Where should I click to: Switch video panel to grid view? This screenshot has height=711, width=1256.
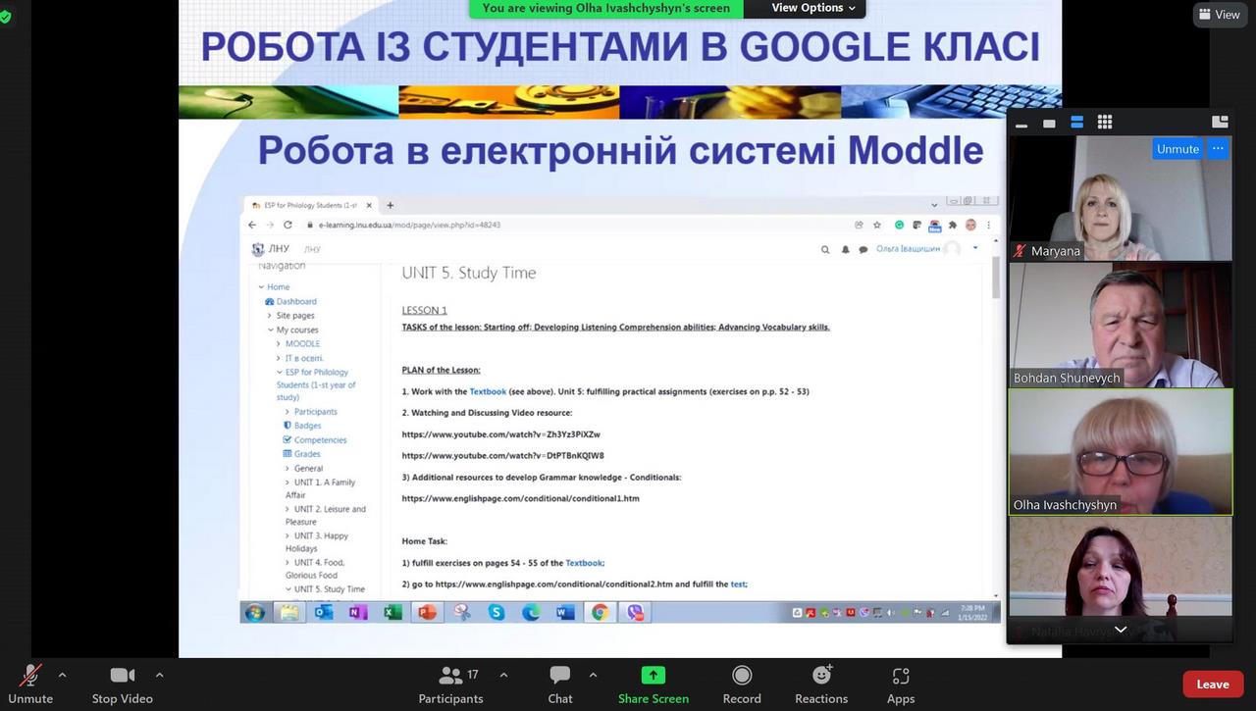pos(1105,123)
